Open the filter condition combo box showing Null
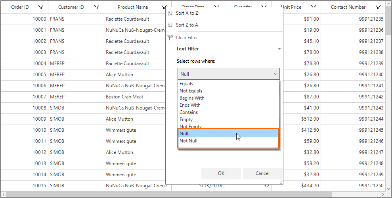The height and width of the screenshot is (198, 392). [228, 74]
